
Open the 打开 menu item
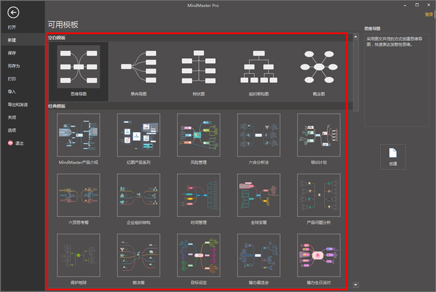pos(12,27)
